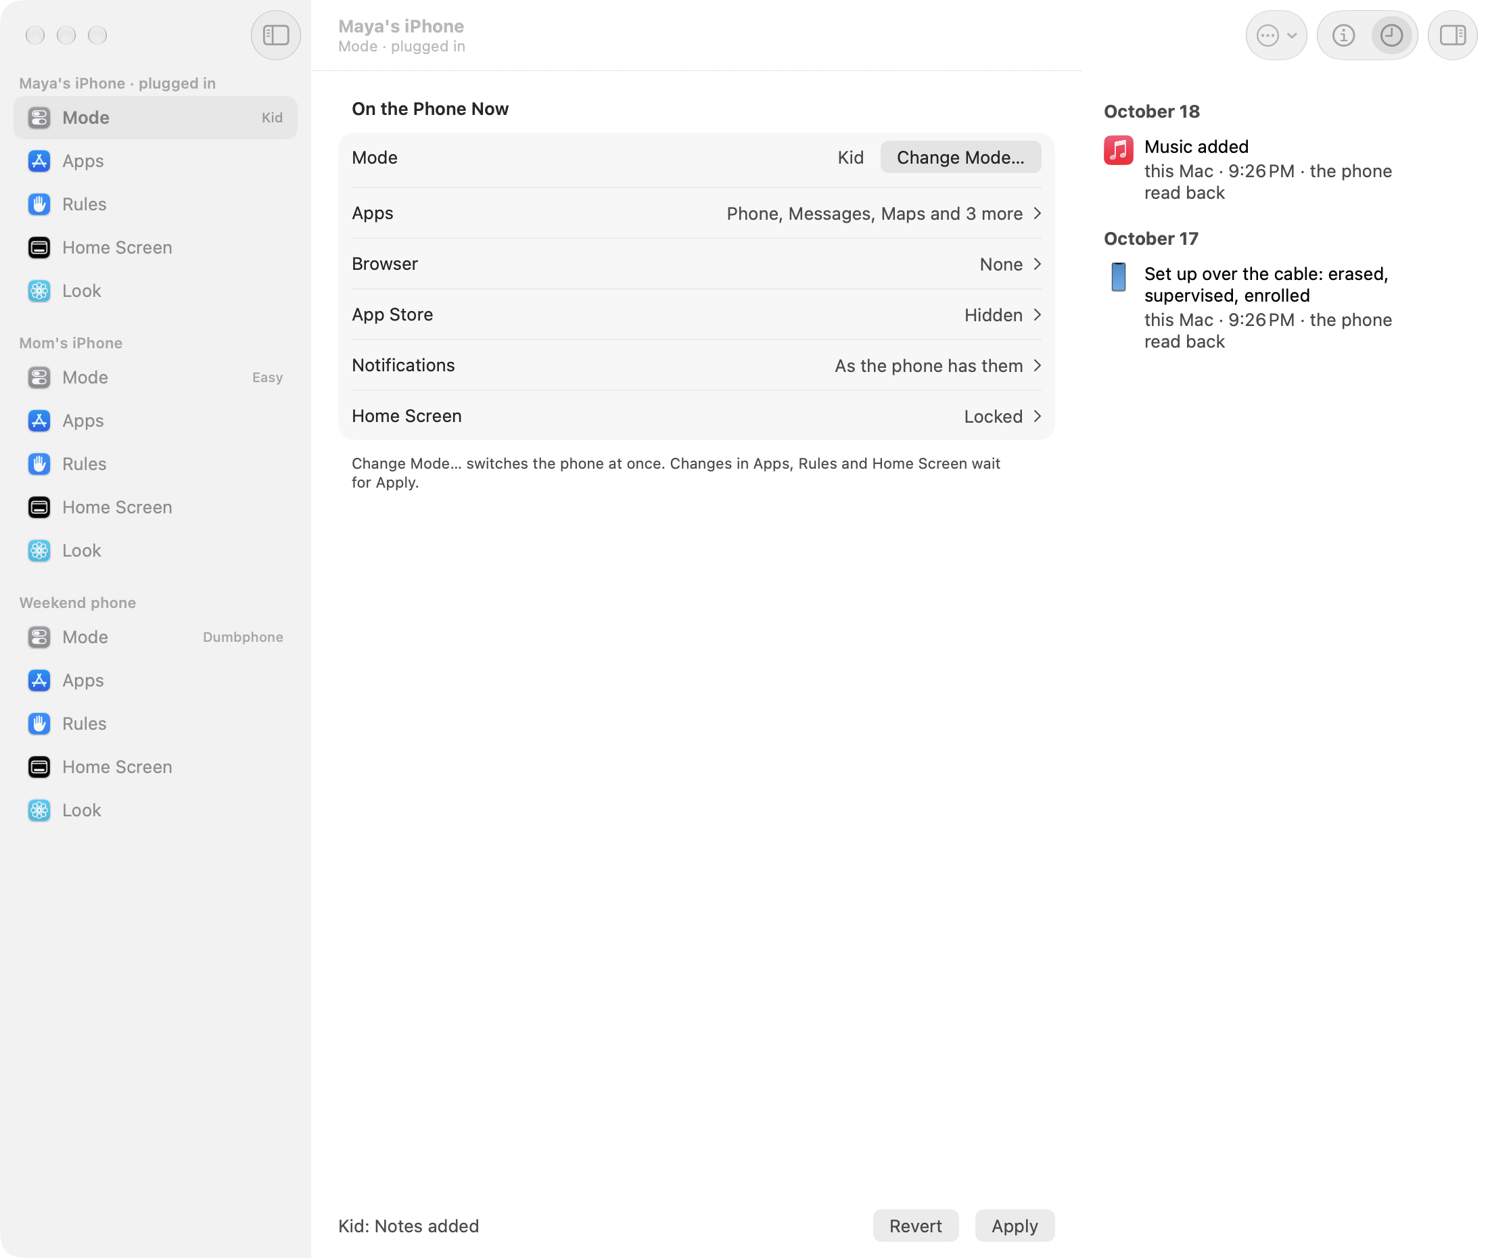The height and width of the screenshot is (1258, 1488).
Task: Select Mode under Weekend phone
Action: coord(156,637)
